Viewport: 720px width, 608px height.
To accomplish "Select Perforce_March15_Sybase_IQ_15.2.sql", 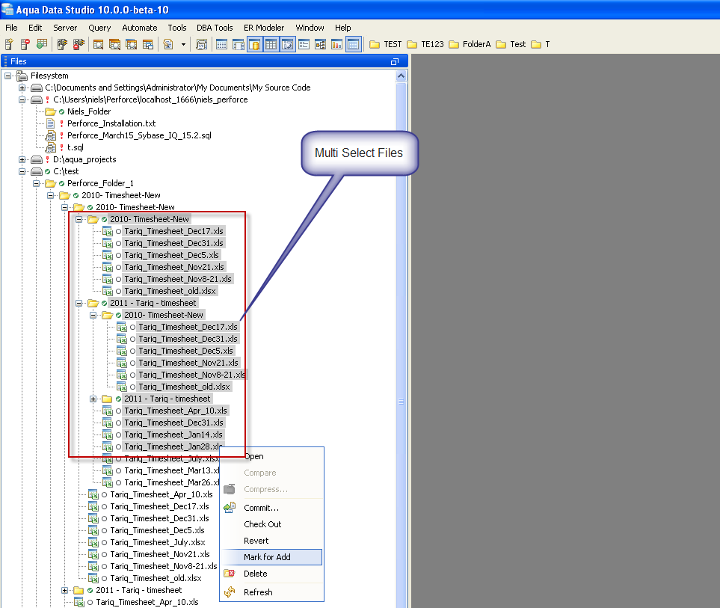I will pos(139,135).
